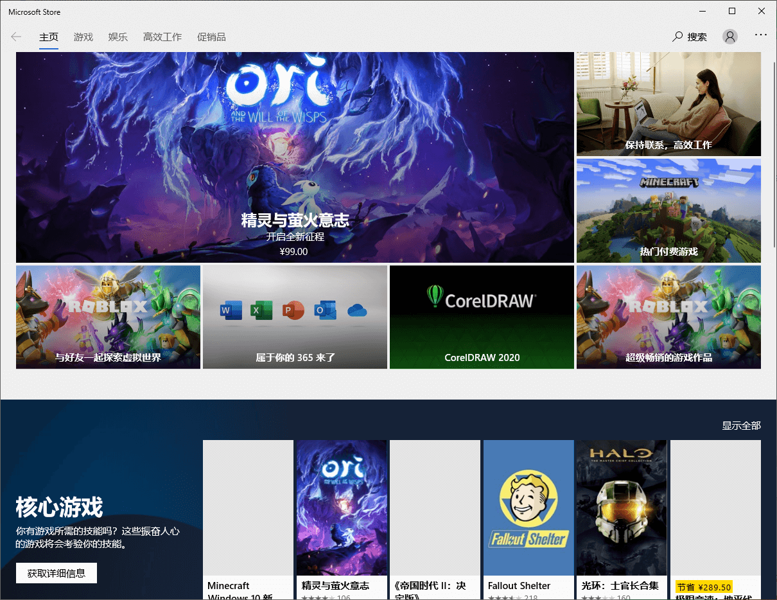Open the Ori 精灵与萤火意志 hero banner

coord(295,157)
